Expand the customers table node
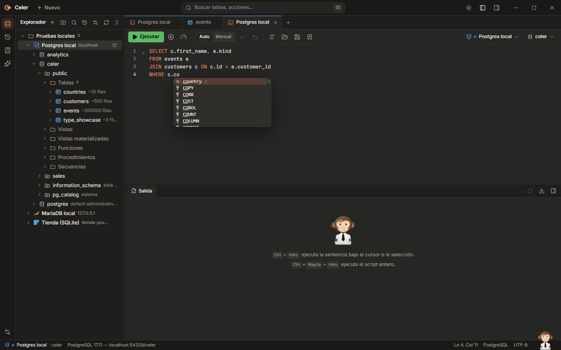Viewport: 561px width, 350px height. point(50,101)
